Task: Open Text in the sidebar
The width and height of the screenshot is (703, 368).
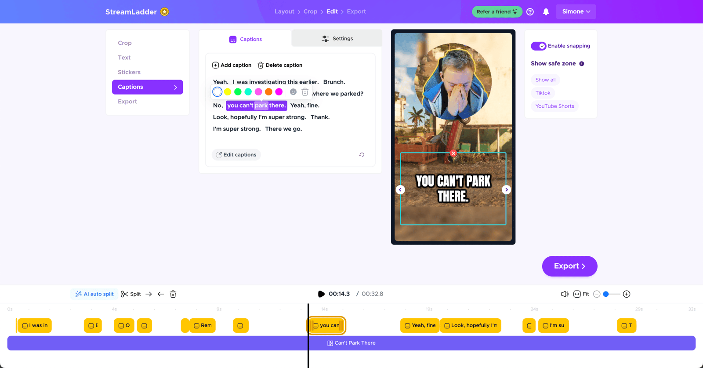Action: click(124, 58)
